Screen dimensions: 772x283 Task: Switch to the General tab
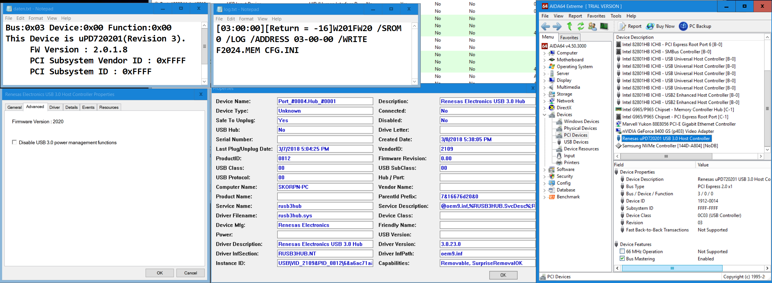point(15,107)
